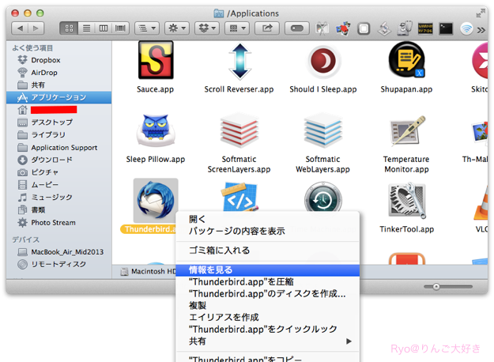Open the Sauce.app icon
This screenshot has height=362, width=494.
click(156, 60)
